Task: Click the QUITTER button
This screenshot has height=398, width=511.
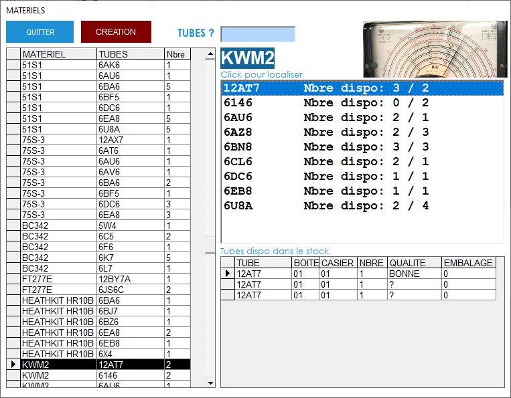Action: tap(40, 32)
